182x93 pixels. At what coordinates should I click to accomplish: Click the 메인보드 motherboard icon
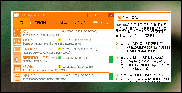(17, 42)
